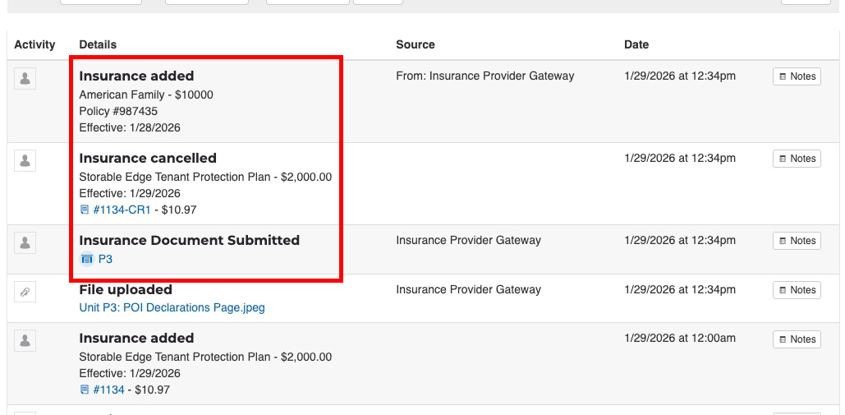Screen dimensions: 845x415
Task: Open Notes for American Family insurance added
Action: pos(797,76)
